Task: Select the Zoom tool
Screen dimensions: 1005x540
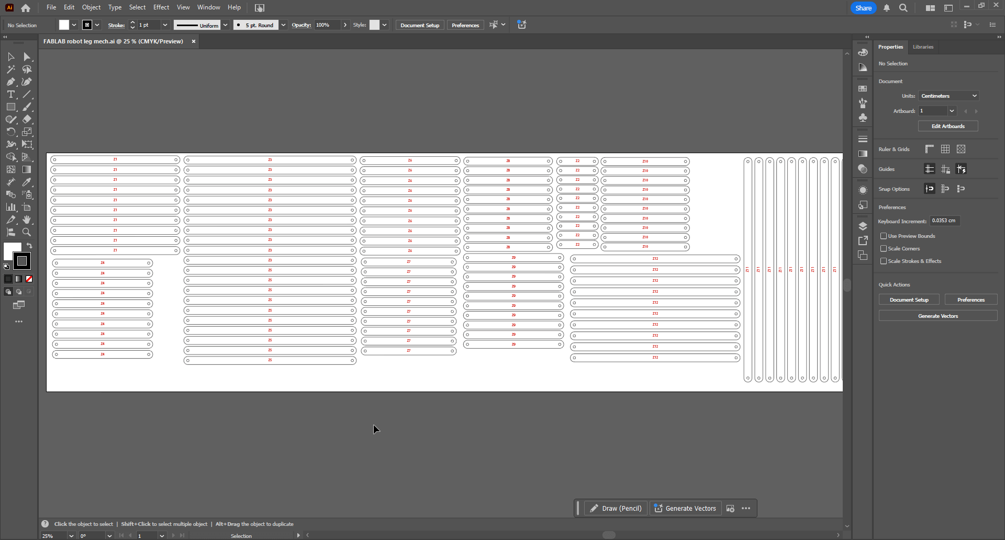Action: [x=27, y=232]
